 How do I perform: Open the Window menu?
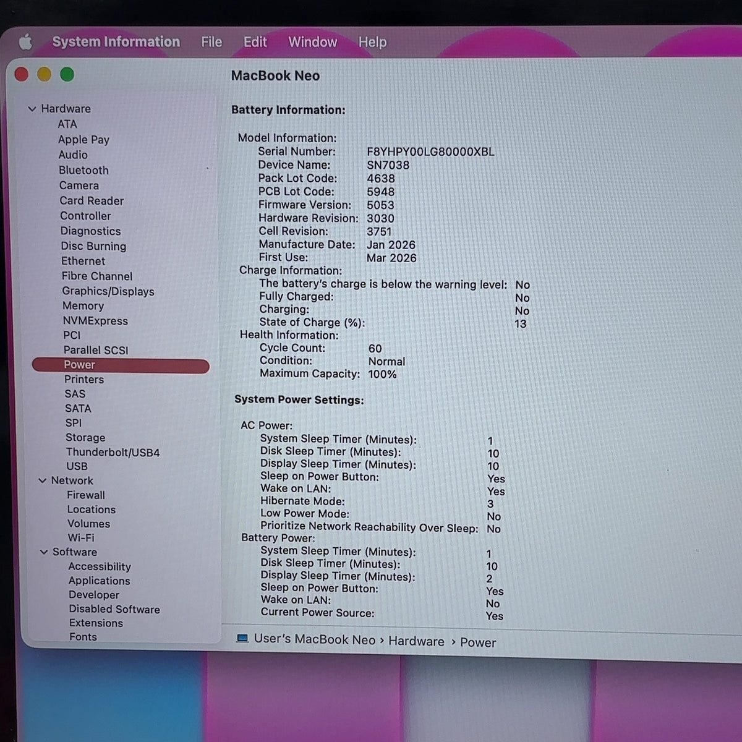tap(313, 42)
